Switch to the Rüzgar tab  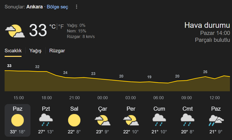pos(57,51)
